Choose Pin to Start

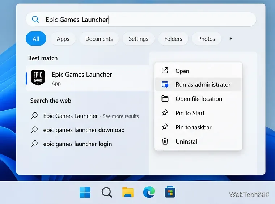[x=198, y=113]
